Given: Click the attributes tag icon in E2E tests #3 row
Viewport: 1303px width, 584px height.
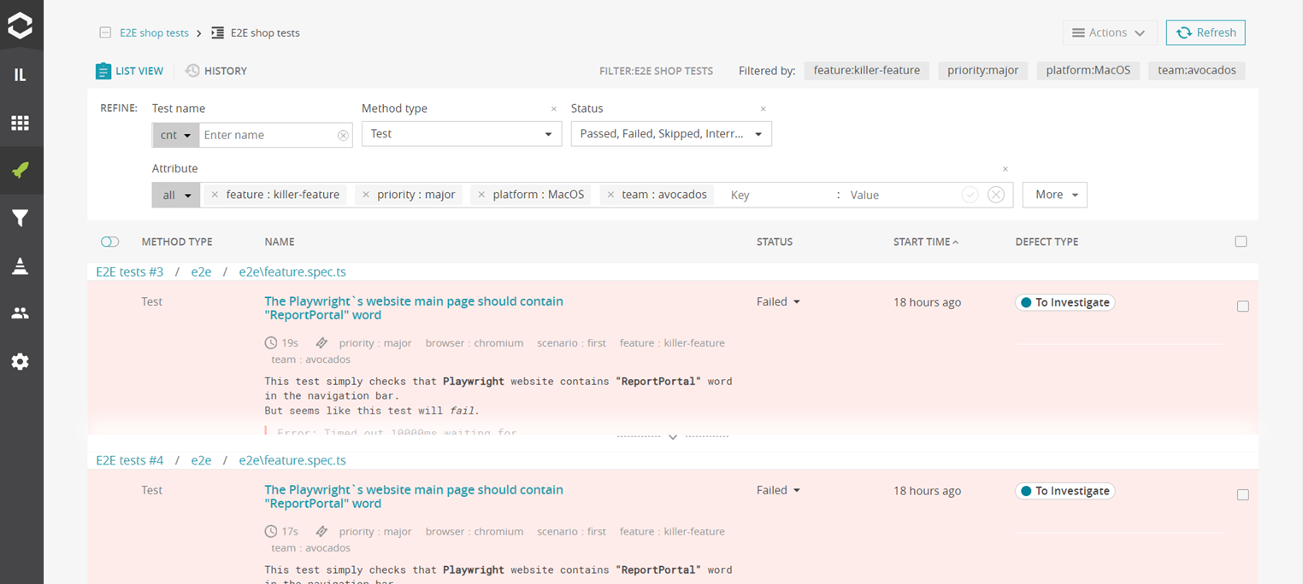Looking at the screenshot, I should click(x=321, y=342).
